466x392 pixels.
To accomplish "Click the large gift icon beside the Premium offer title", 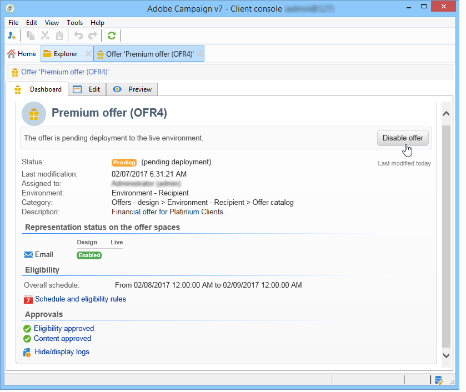I will point(34,114).
